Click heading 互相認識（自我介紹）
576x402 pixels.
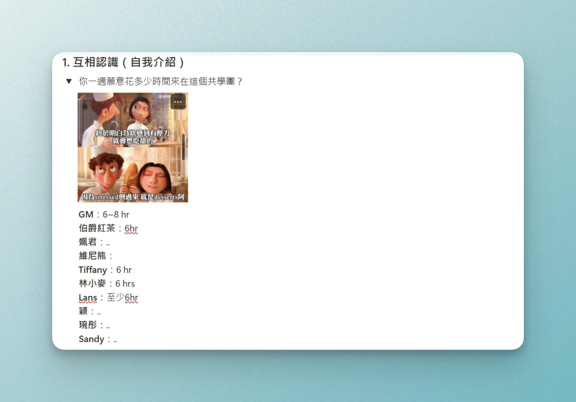(x=123, y=62)
